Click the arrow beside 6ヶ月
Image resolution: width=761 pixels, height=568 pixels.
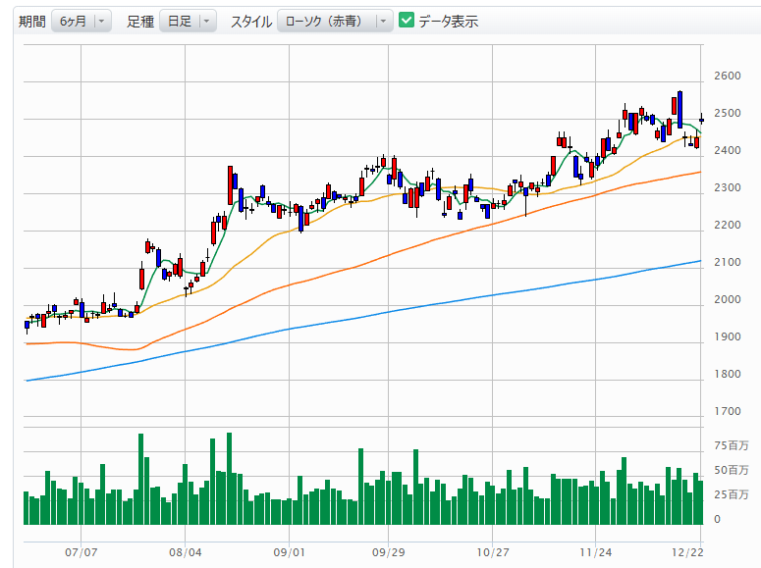tap(103, 22)
